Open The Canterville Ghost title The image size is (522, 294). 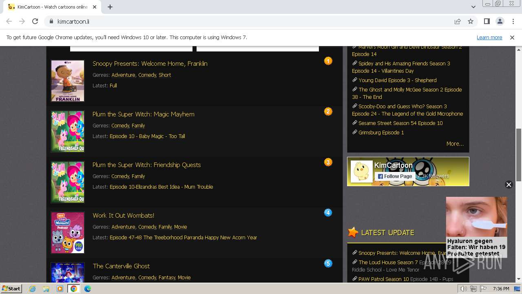[121, 266]
